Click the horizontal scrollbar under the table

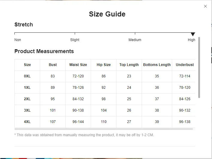click(x=104, y=129)
